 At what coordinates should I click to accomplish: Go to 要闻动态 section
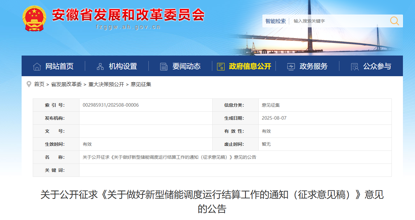187,66
